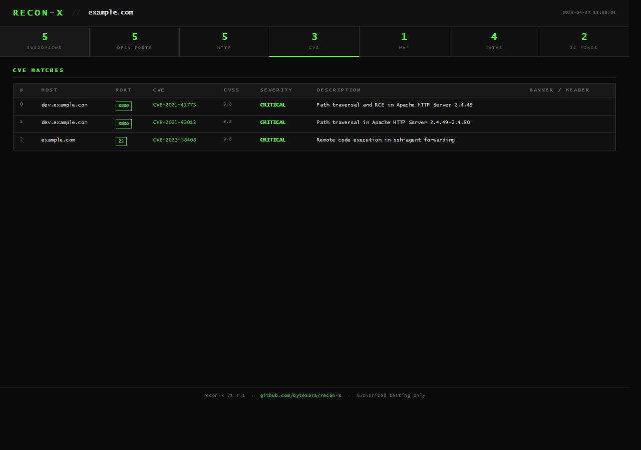Click the CVSS 9.8 score for CVE-2021-41773
Screen dimensions: 641x450
[x=227, y=104]
